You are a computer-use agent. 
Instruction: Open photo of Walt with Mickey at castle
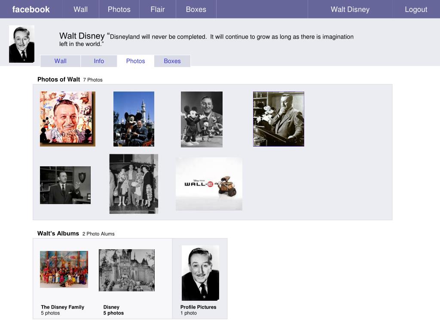(134, 119)
